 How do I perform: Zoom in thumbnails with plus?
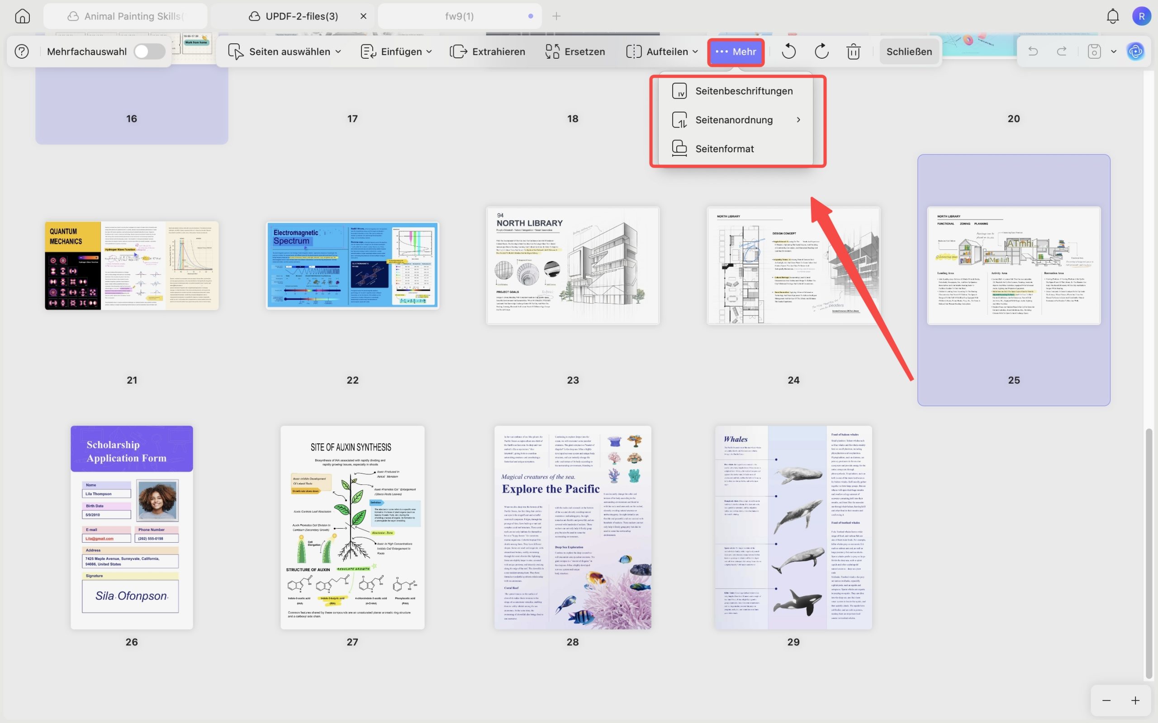pyautogui.click(x=1135, y=700)
